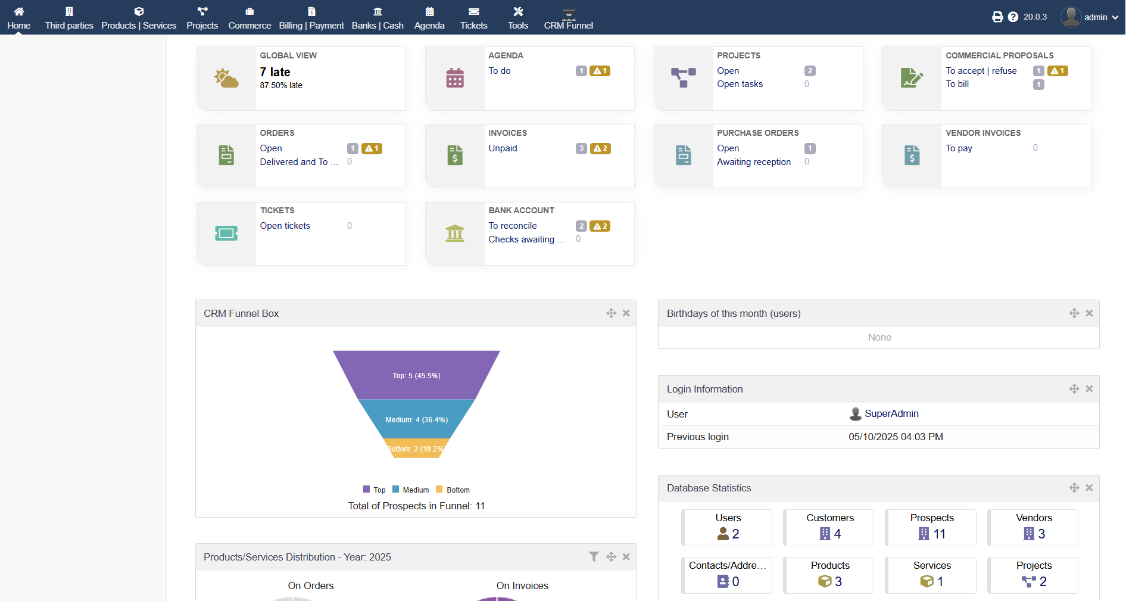Click the filter icon on Products/Services Distribution

pos(594,556)
